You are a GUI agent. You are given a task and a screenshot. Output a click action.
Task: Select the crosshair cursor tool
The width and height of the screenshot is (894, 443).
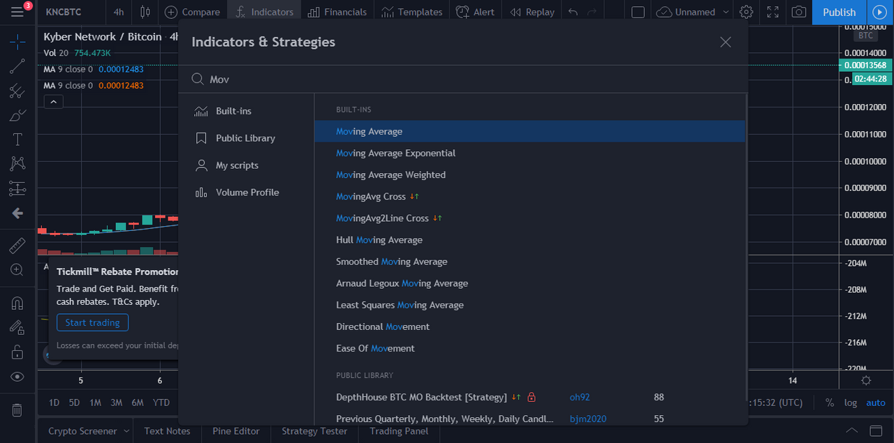coord(17,41)
